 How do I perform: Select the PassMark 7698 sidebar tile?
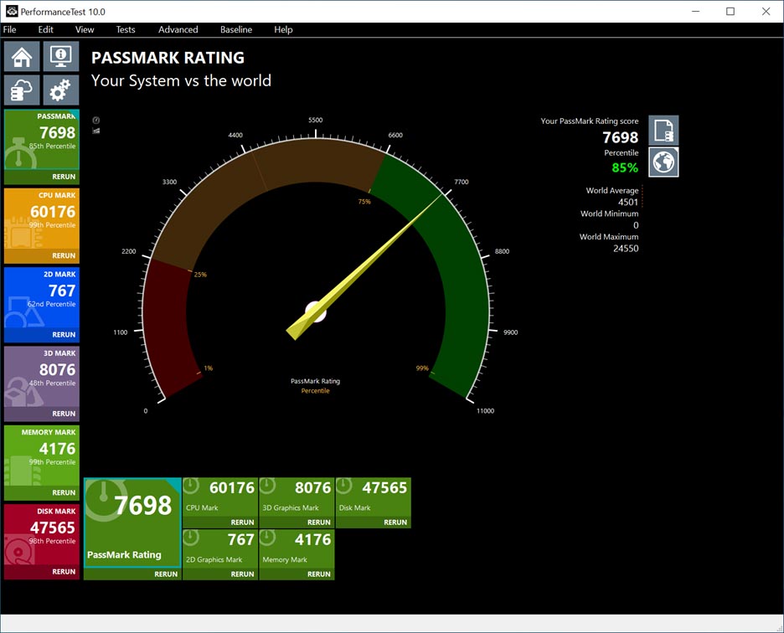click(x=42, y=140)
